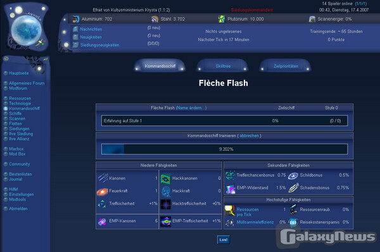
Task: Open Journal in sidebar
Action: click(x=15, y=179)
